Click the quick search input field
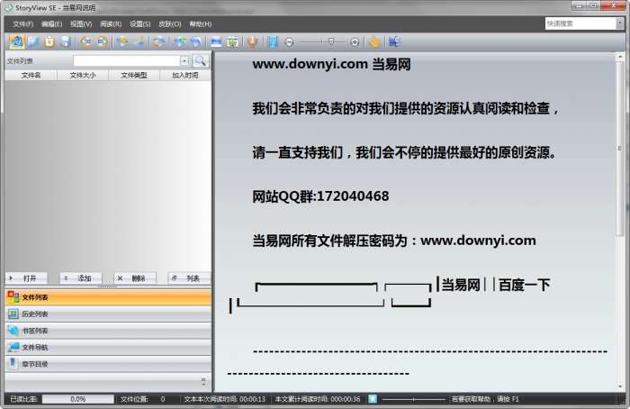The width and height of the screenshot is (630, 409). (580, 23)
